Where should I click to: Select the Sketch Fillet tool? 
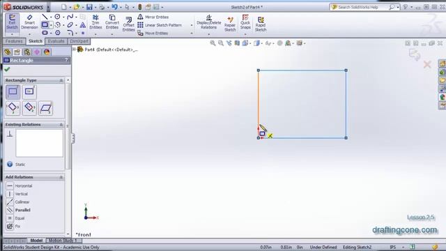[x=70, y=33]
